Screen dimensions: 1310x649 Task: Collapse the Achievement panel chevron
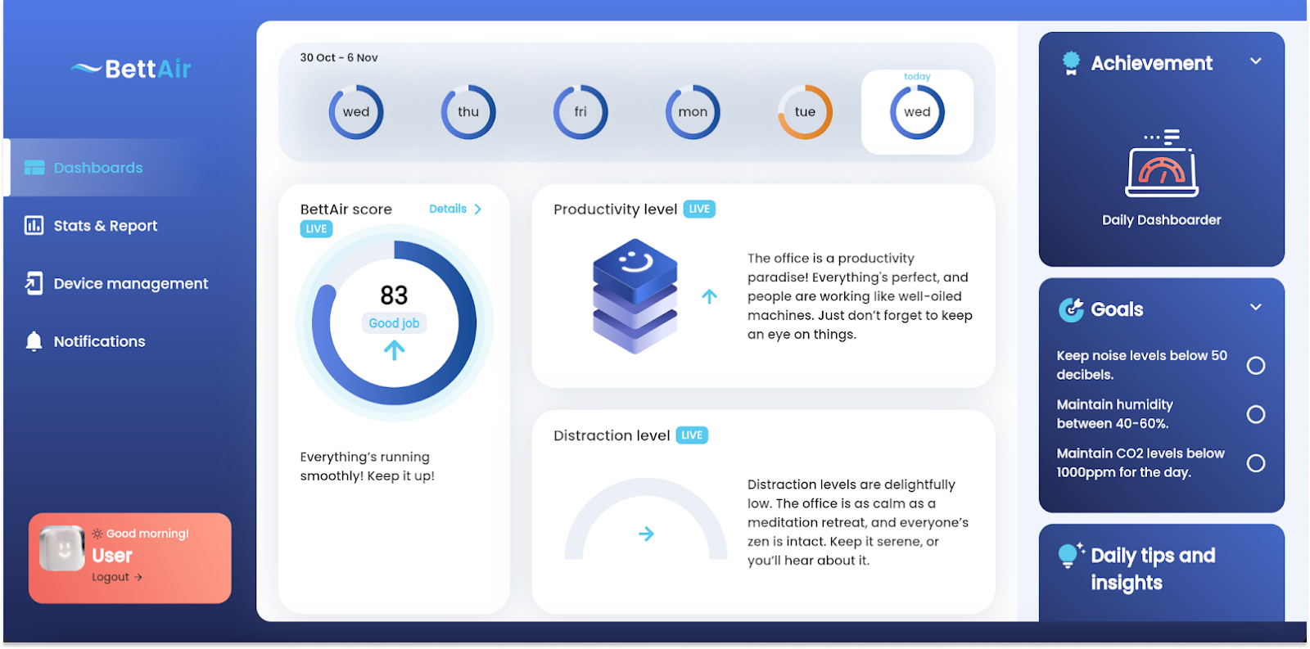1256,61
